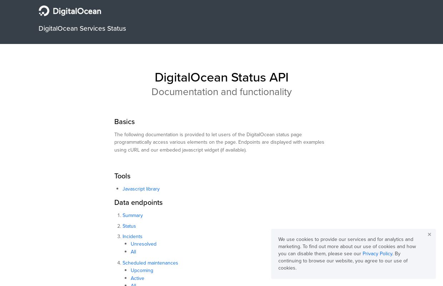Viewport: 443px width, 286px height.
Task: Close the cookie notice banner
Action: tap(429, 235)
